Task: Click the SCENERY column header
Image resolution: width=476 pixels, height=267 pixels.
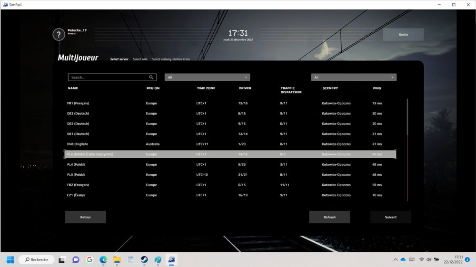Action: (330, 88)
